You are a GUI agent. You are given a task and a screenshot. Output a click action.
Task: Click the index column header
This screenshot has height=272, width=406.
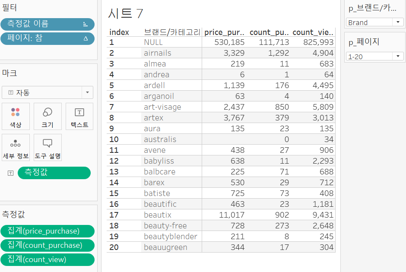coord(119,32)
